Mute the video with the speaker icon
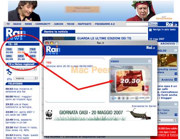The width and height of the screenshot is (180, 139). click(x=137, y=98)
